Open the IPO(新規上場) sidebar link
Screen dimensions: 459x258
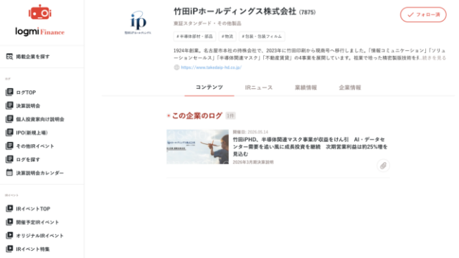(x=32, y=133)
